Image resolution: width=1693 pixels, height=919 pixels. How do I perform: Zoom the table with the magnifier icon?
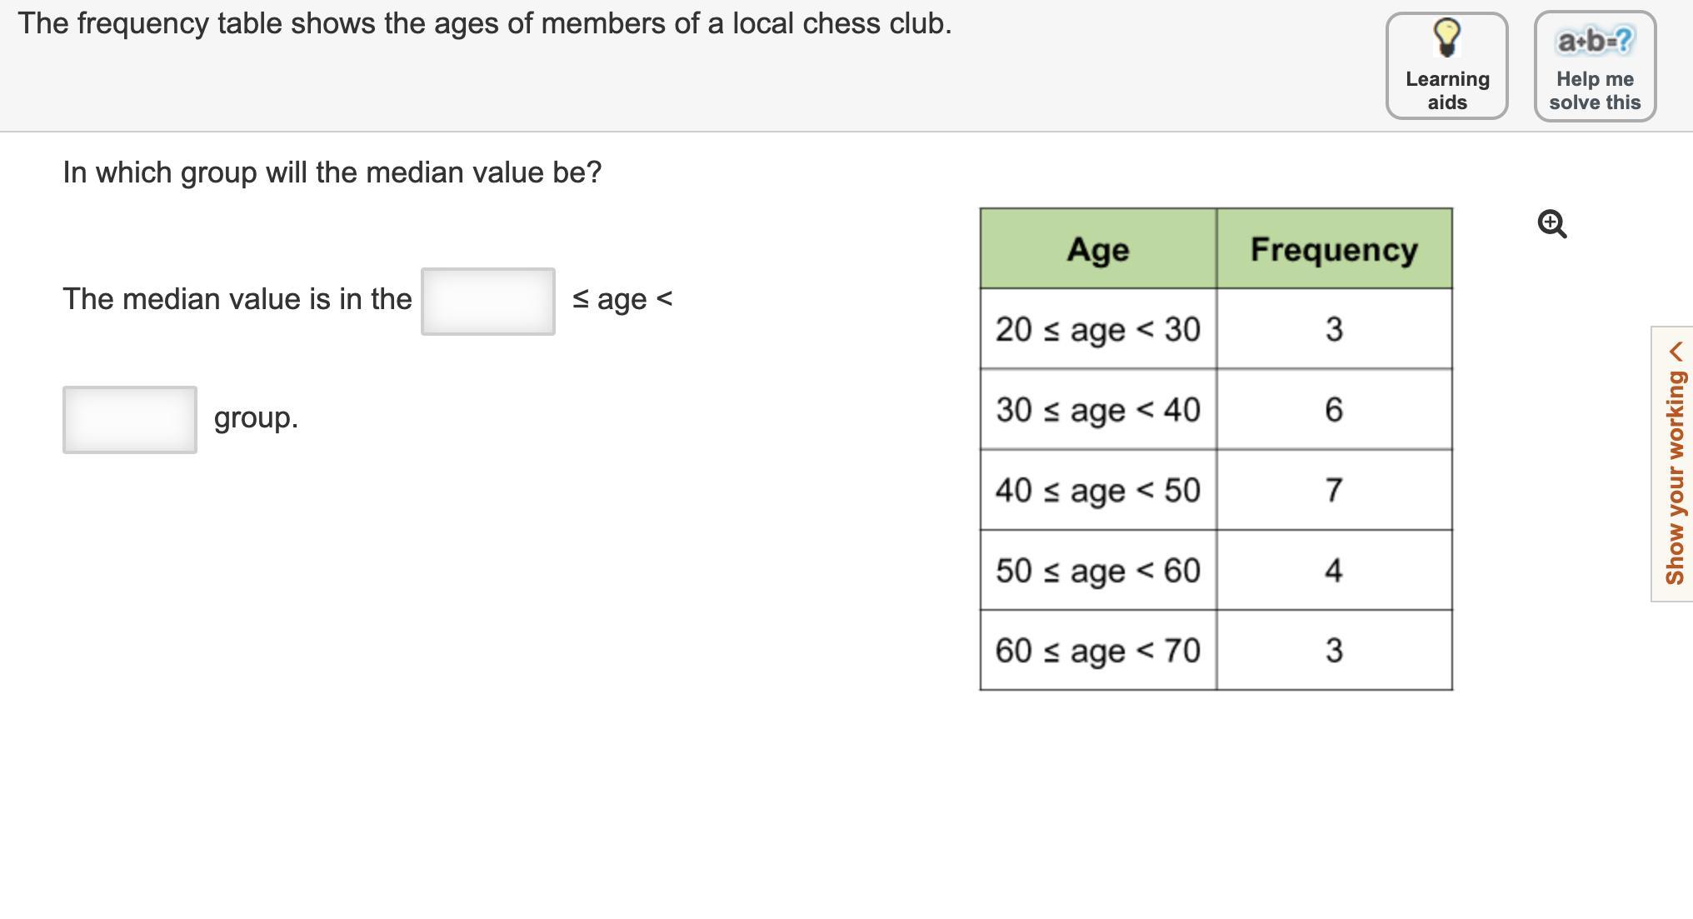click(x=1551, y=224)
